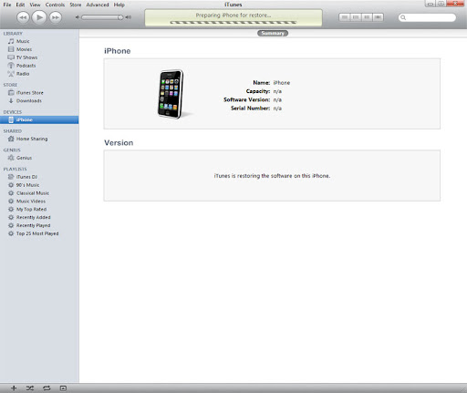Open the Help menu
Viewport: 467px width, 393px height.
[x=119, y=5]
